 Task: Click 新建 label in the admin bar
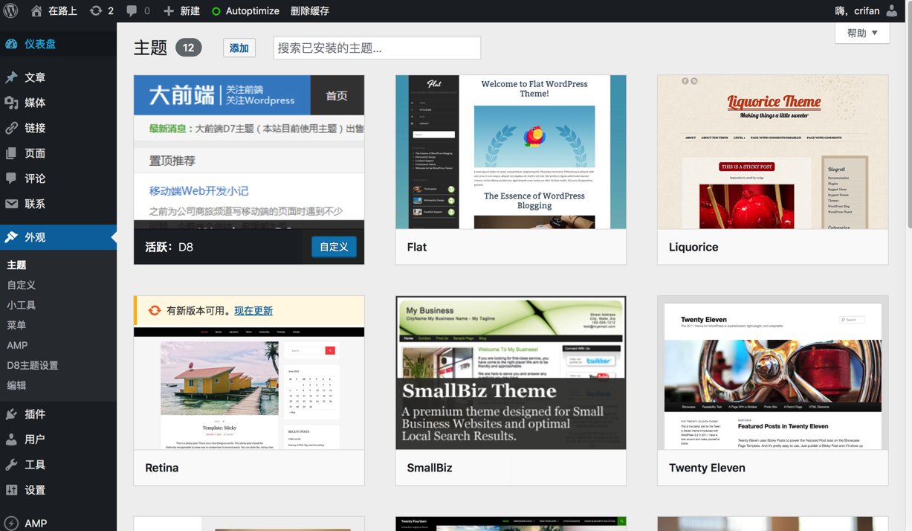[x=190, y=11]
